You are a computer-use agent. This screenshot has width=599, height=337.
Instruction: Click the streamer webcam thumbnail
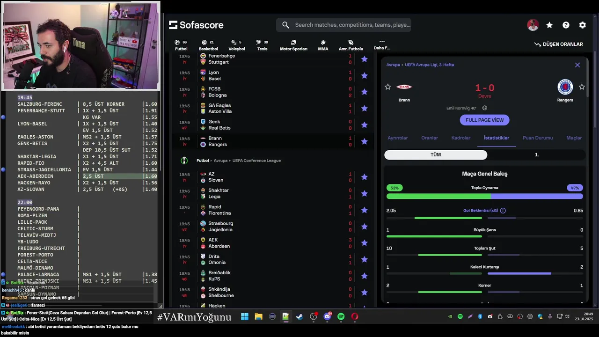pyautogui.click(x=81, y=45)
